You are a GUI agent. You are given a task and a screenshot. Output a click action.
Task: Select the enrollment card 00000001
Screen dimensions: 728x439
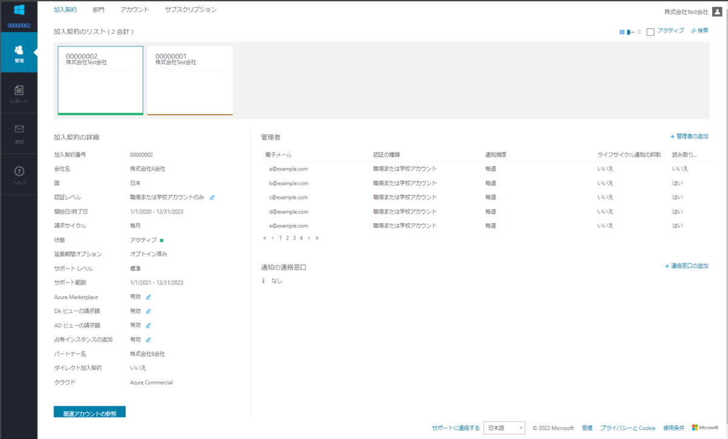point(189,79)
